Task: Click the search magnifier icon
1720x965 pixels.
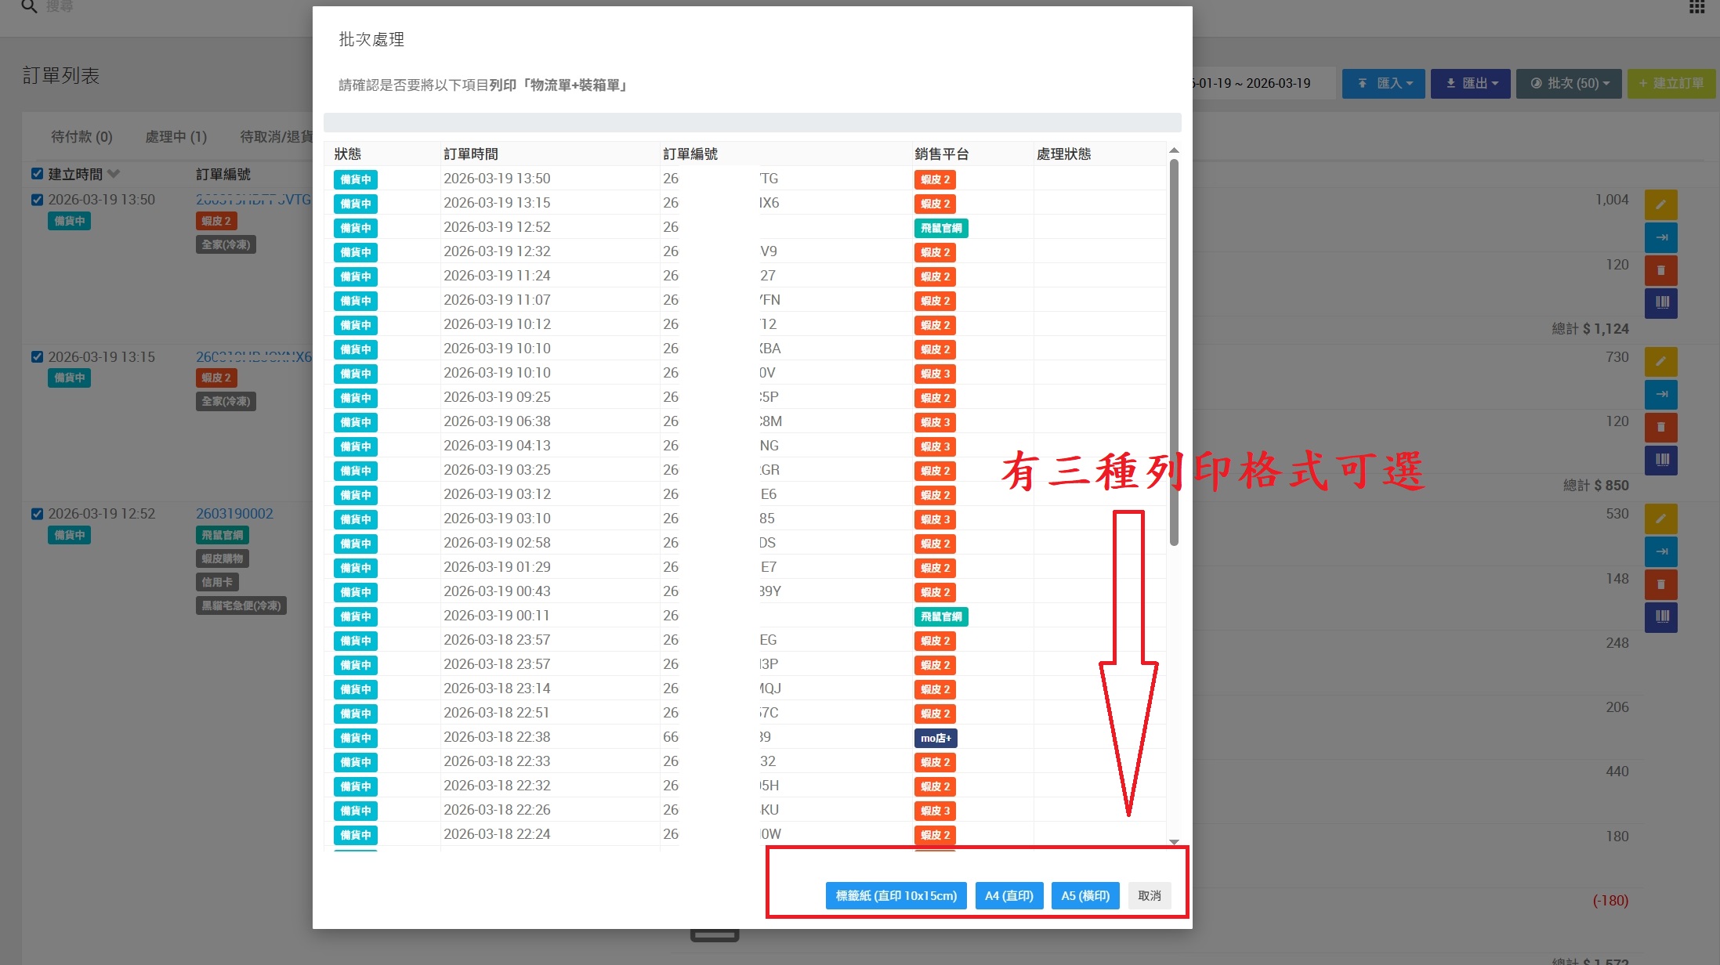Action: [29, 7]
